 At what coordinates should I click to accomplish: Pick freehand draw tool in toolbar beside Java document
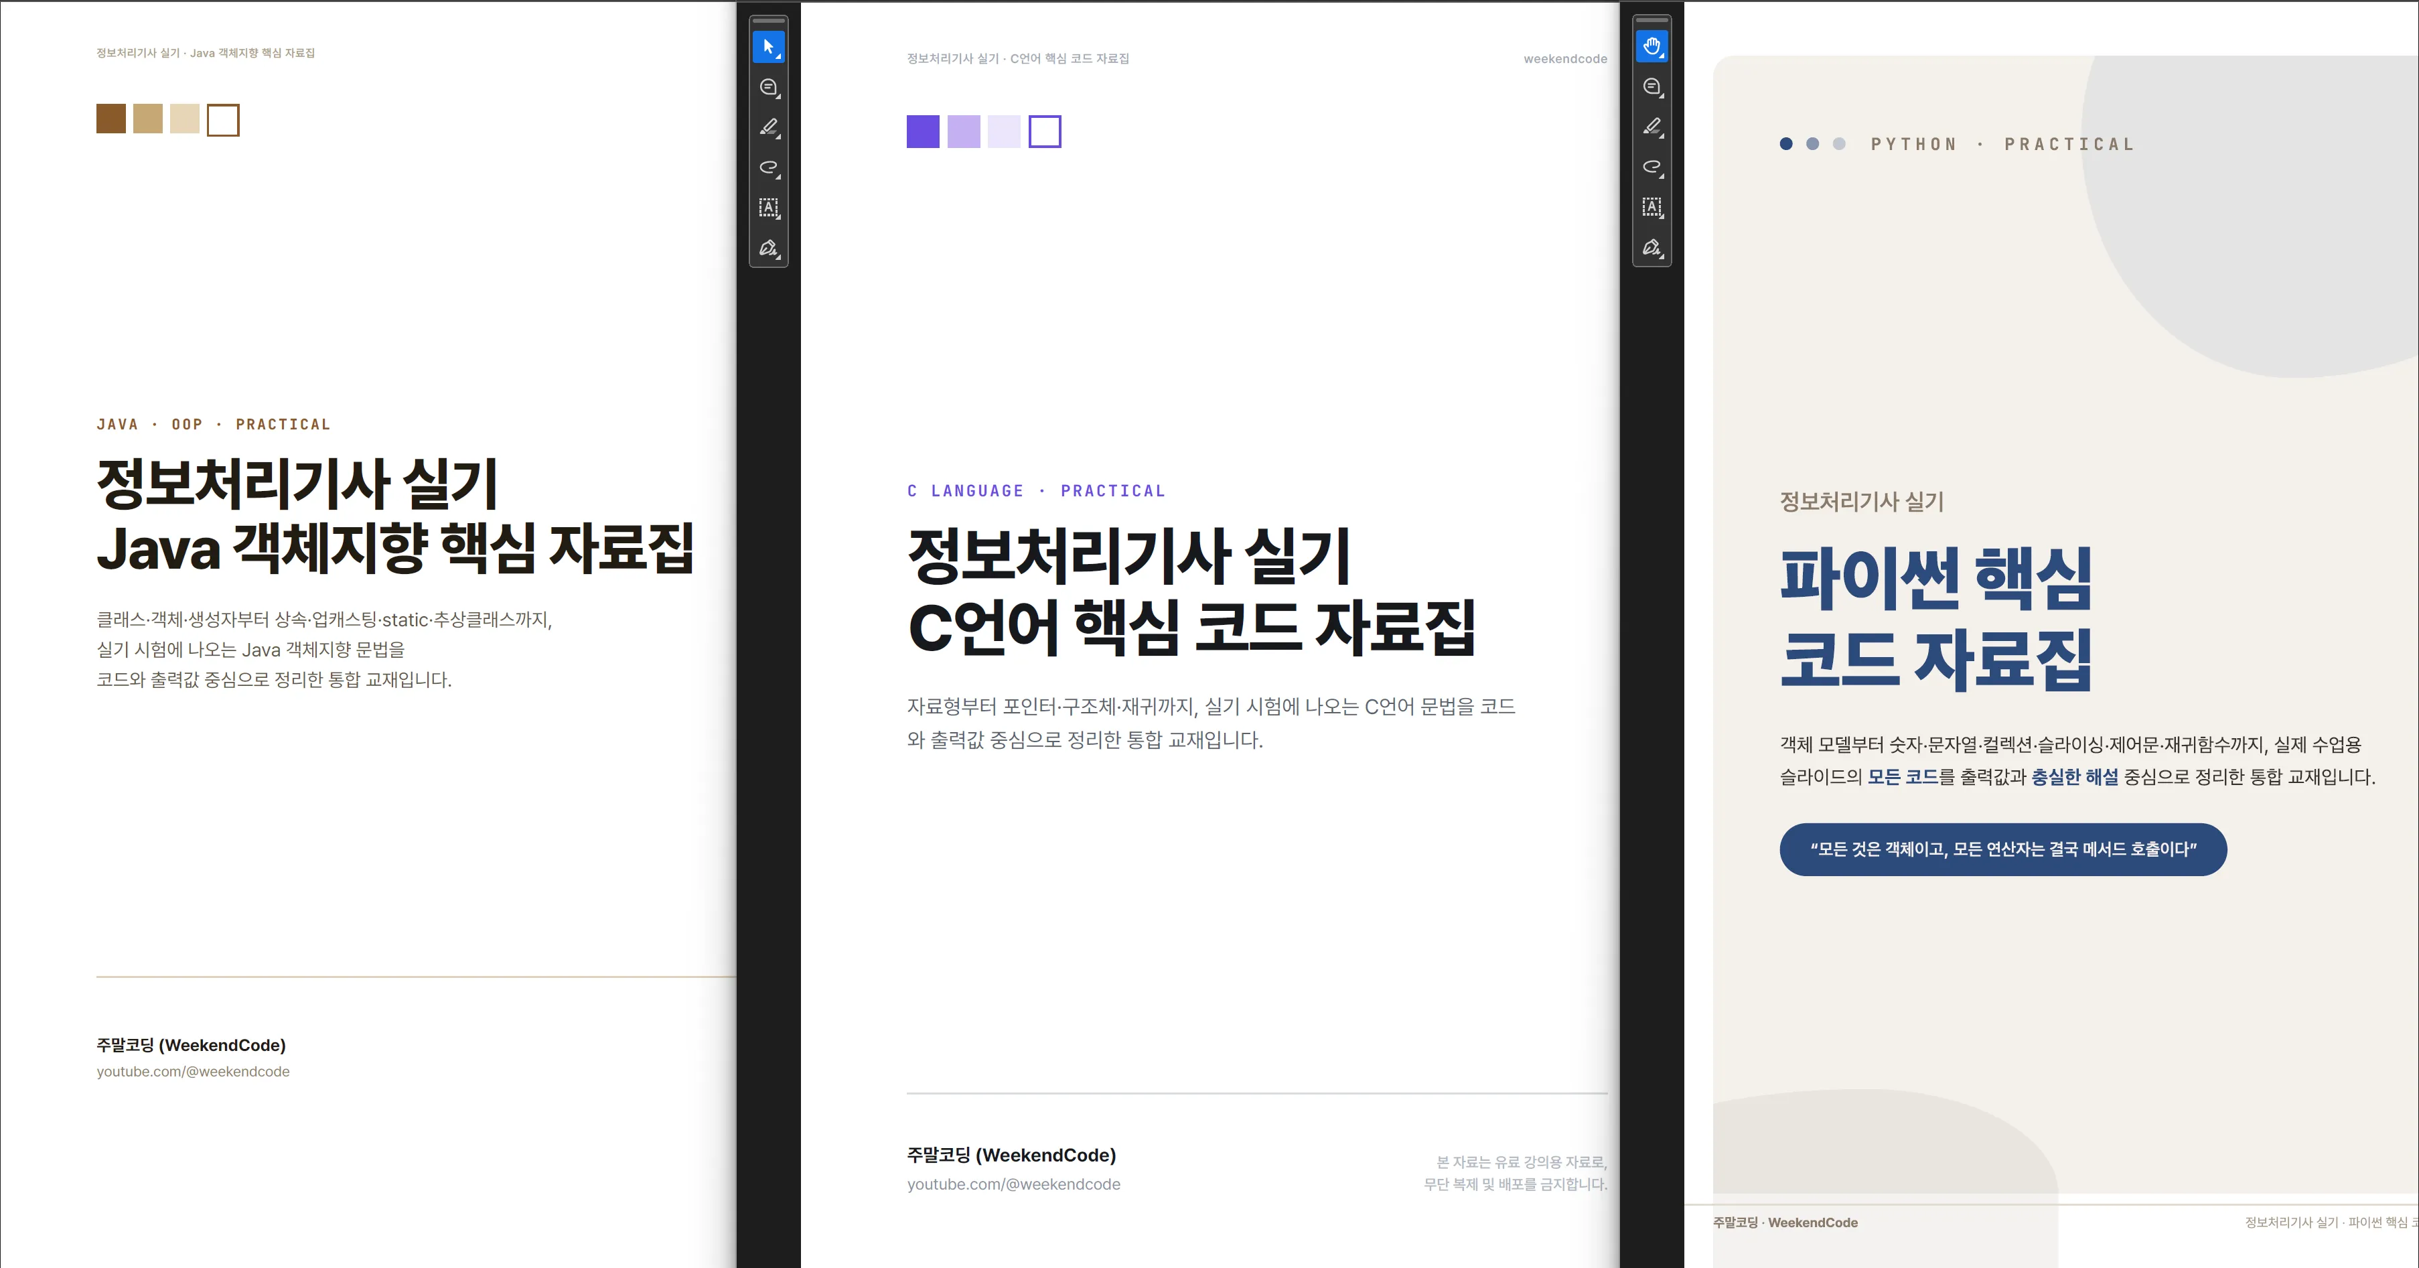tap(768, 167)
